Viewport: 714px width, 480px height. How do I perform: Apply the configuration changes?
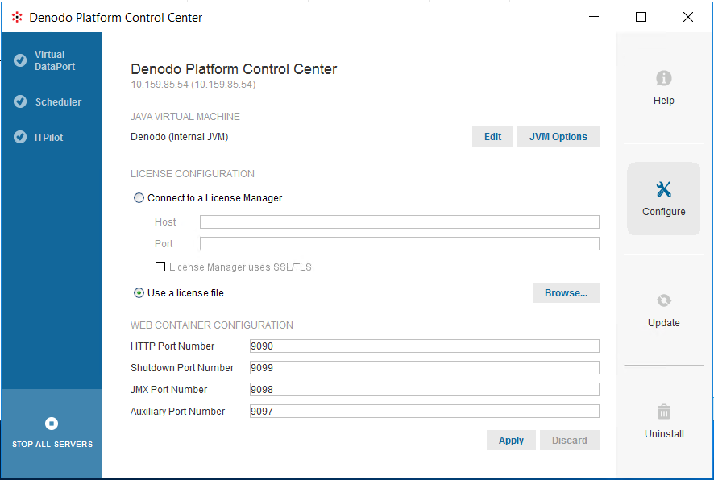click(511, 441)
